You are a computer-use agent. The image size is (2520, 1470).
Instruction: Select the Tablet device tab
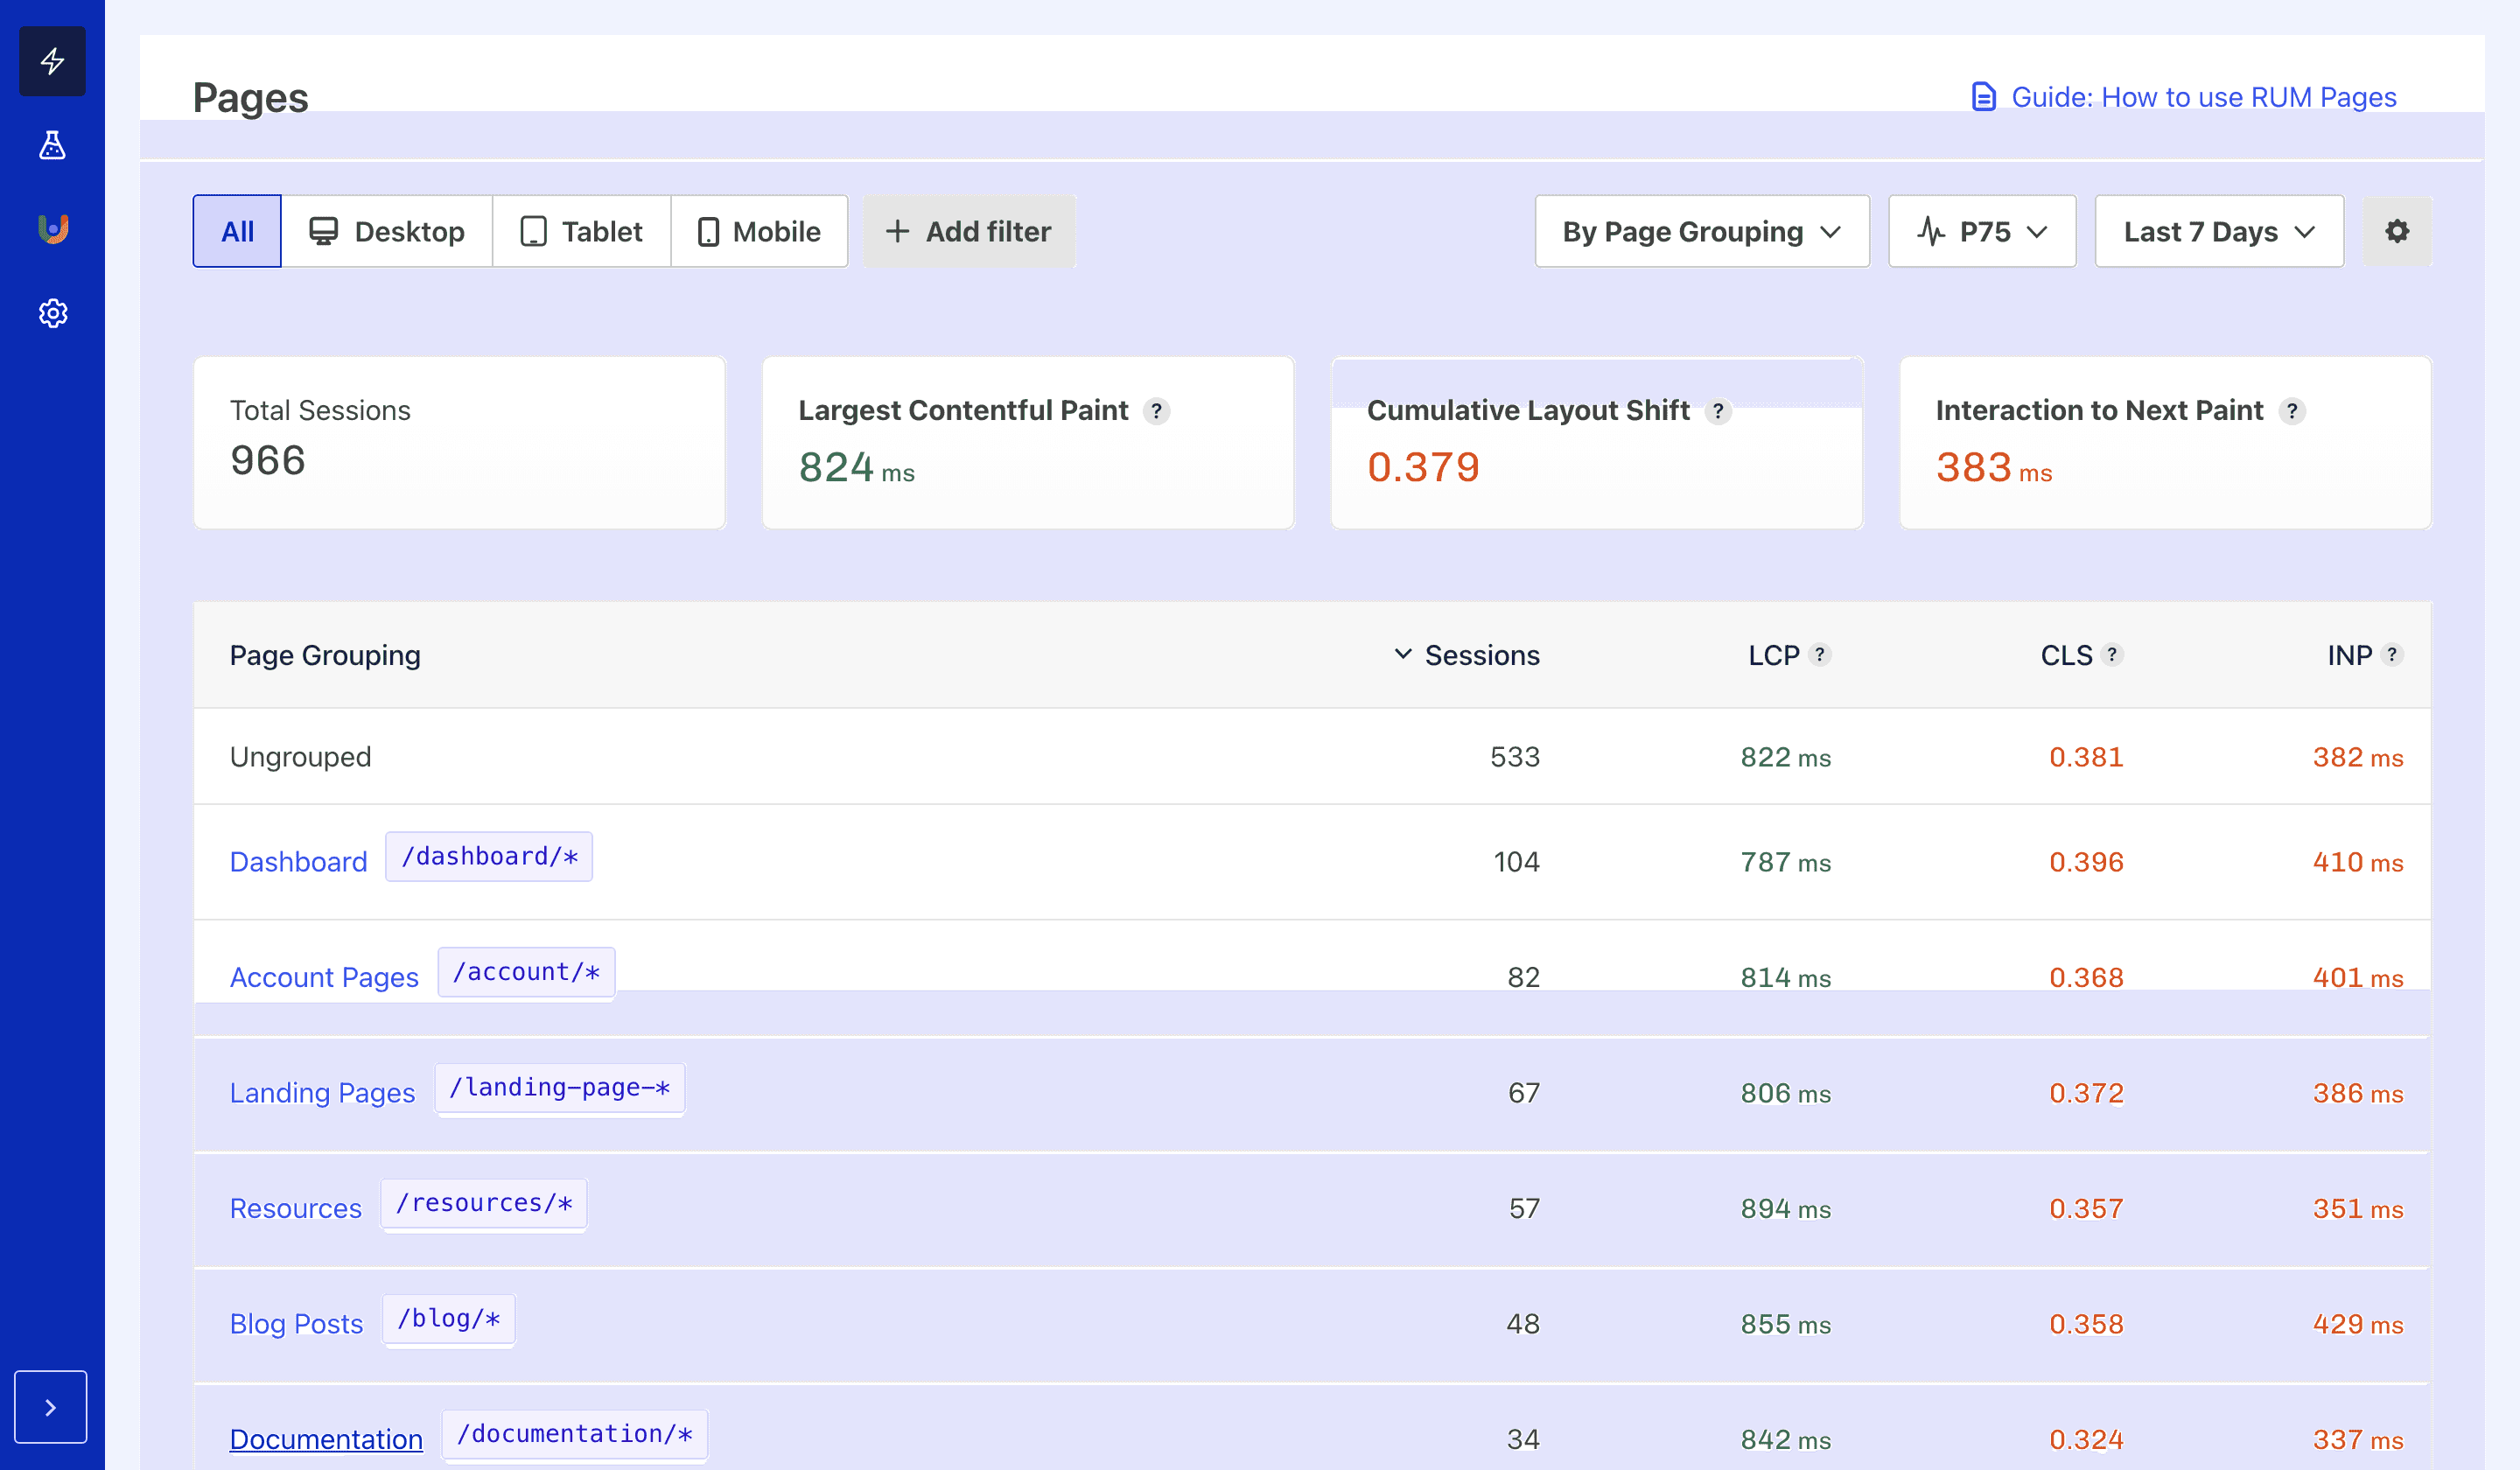[581, 231]
